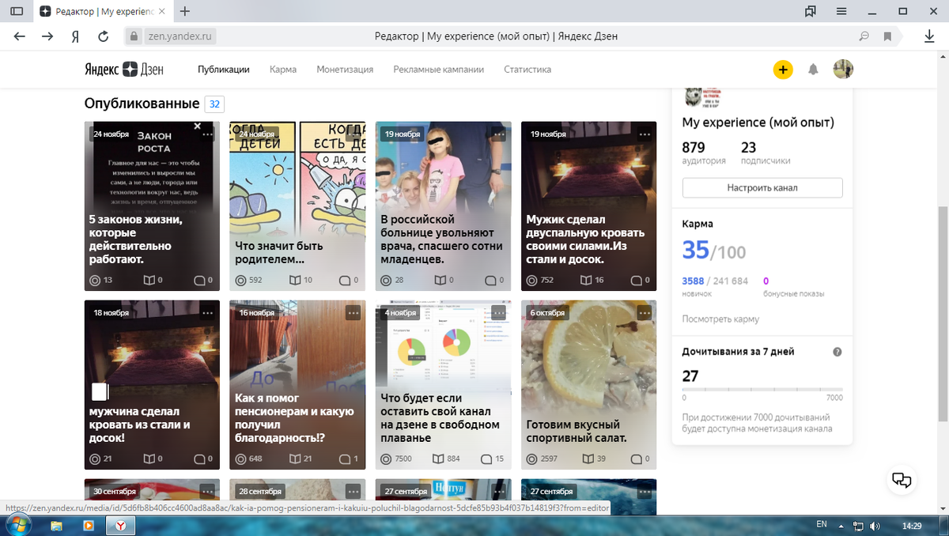Open options menu of 18 ноября card
The image size is (949, 536).
point(207,313)
